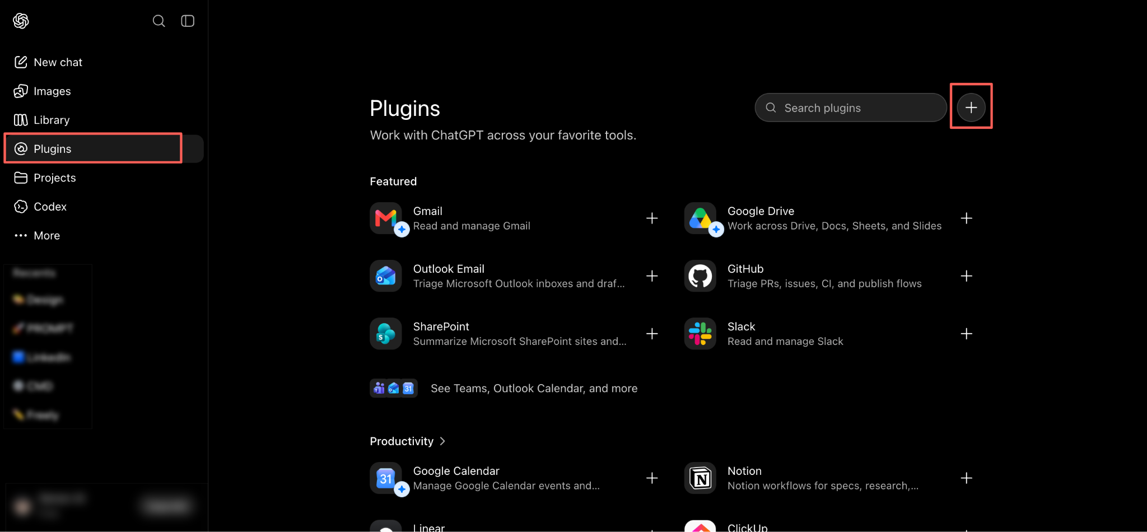
Task: Click 'Read and manage Slack' description
Action: [785, 342]
